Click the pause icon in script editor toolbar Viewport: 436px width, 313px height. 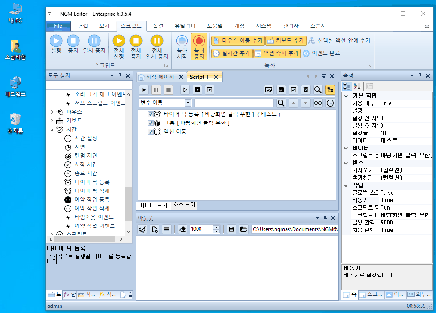coord(156,90)
